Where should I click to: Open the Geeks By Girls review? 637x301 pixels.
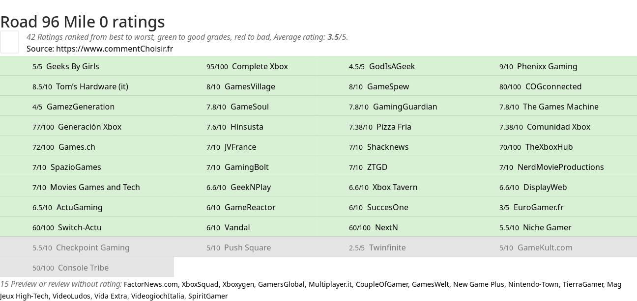point(73,66)
